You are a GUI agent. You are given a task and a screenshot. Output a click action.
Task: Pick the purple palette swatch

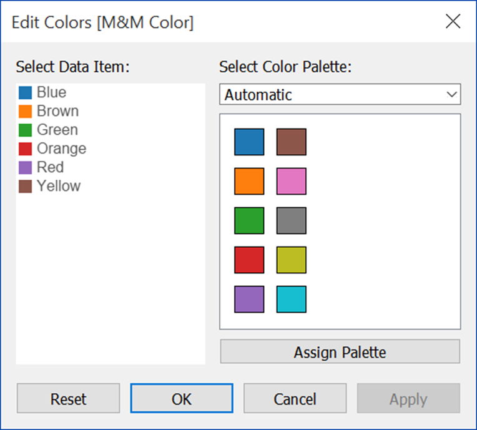[249, 299]
